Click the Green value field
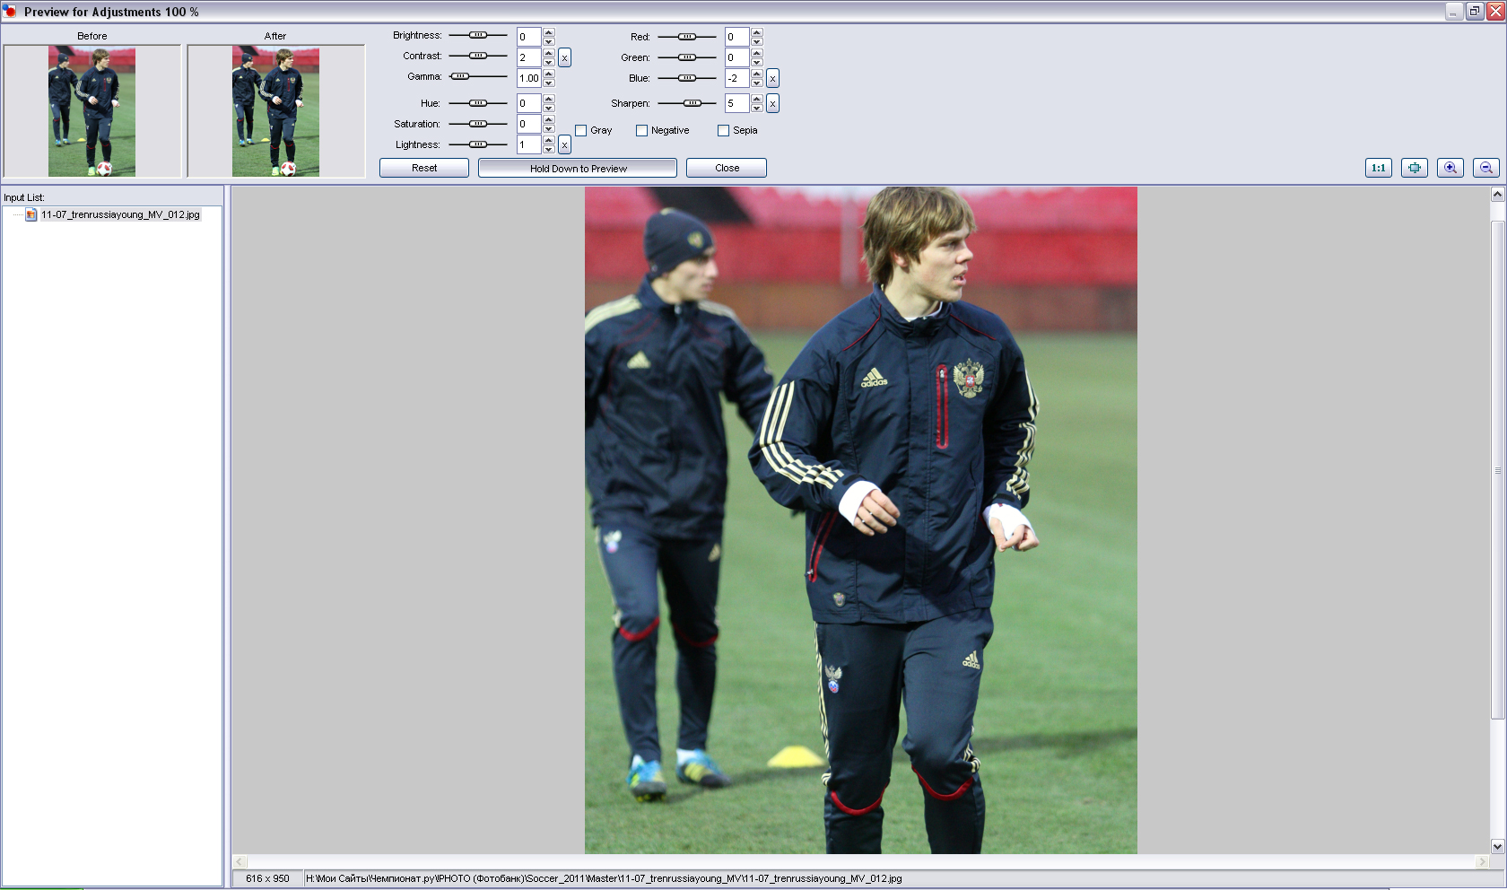Viewport: 1507px width, 890px height. point(737,57)
